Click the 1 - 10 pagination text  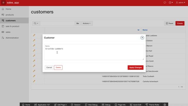point(180,87)
